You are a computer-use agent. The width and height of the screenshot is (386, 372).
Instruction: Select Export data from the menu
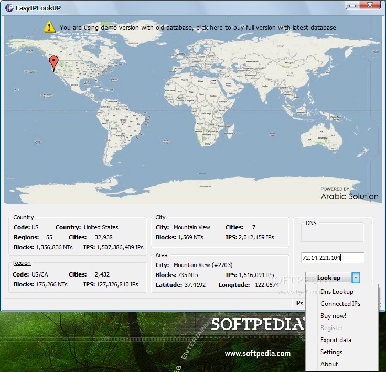point(336,340)
